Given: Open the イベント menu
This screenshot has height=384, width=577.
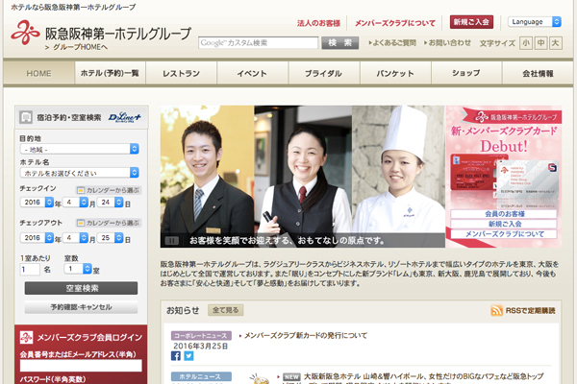Looking at the screenshot, I should pos(252,73).
